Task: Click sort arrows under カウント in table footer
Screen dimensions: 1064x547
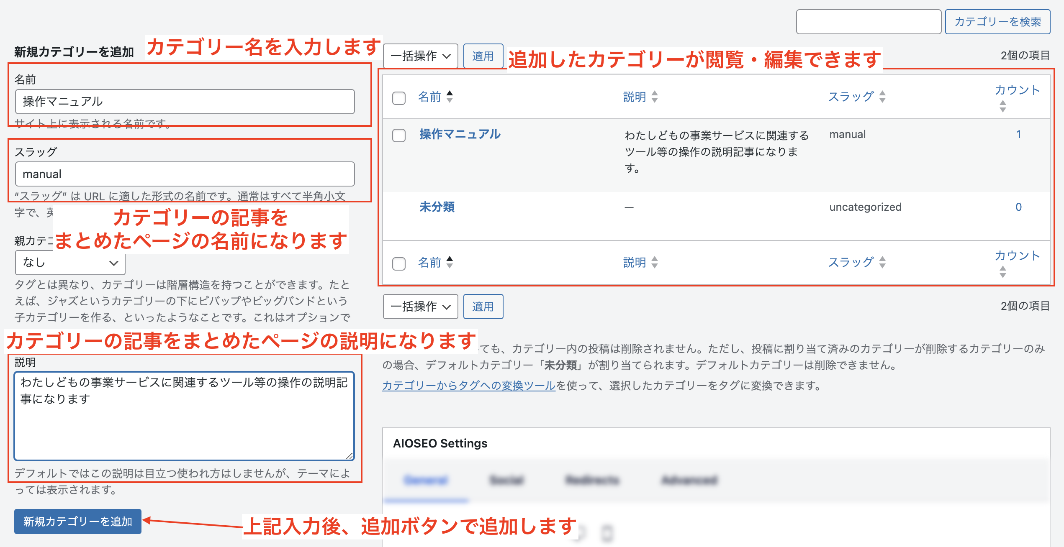Action: click(x=1002, y=272)
